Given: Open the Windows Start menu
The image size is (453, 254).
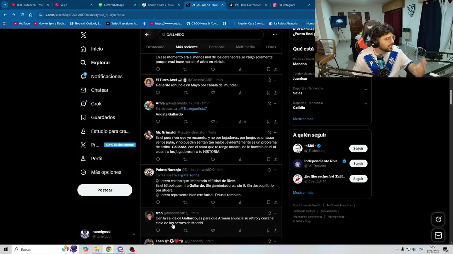Looking at the screenshot, I should click(6, 249).
